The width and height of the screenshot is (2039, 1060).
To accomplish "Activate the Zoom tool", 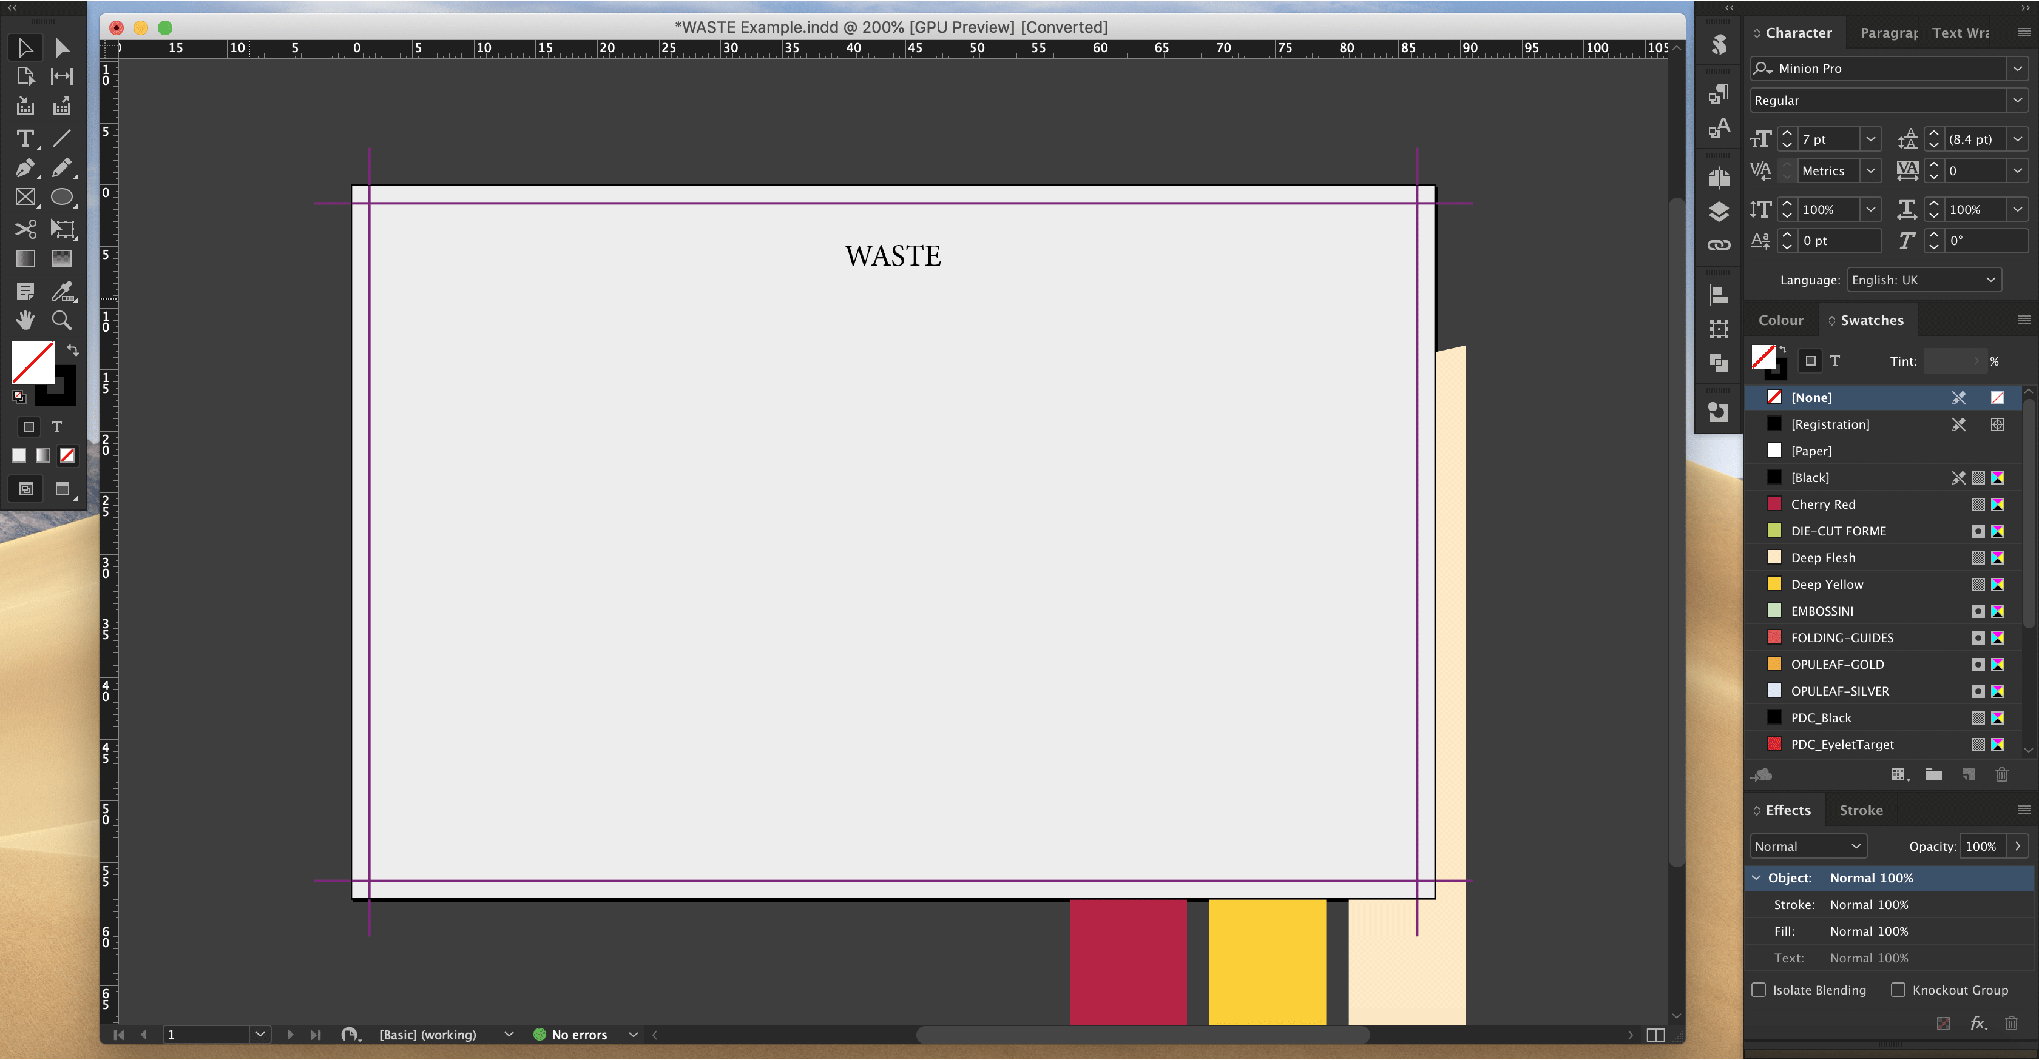I will [62, 320].
